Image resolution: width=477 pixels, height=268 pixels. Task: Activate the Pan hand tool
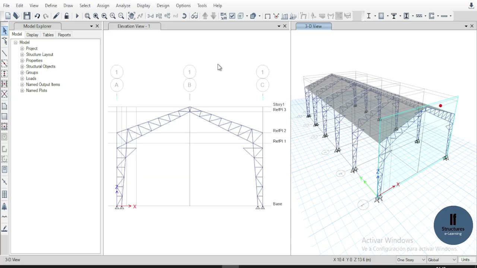coord(131,16)
